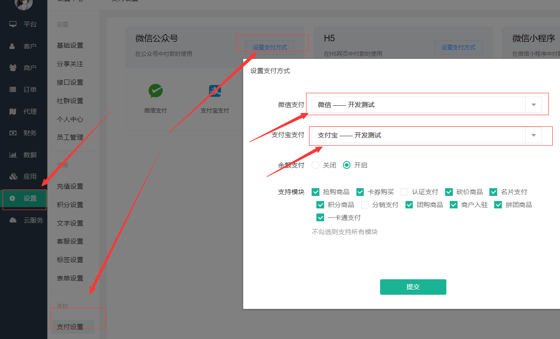
Task: Click the 设置支付方式 dialog title
Action: click(270, 71)
